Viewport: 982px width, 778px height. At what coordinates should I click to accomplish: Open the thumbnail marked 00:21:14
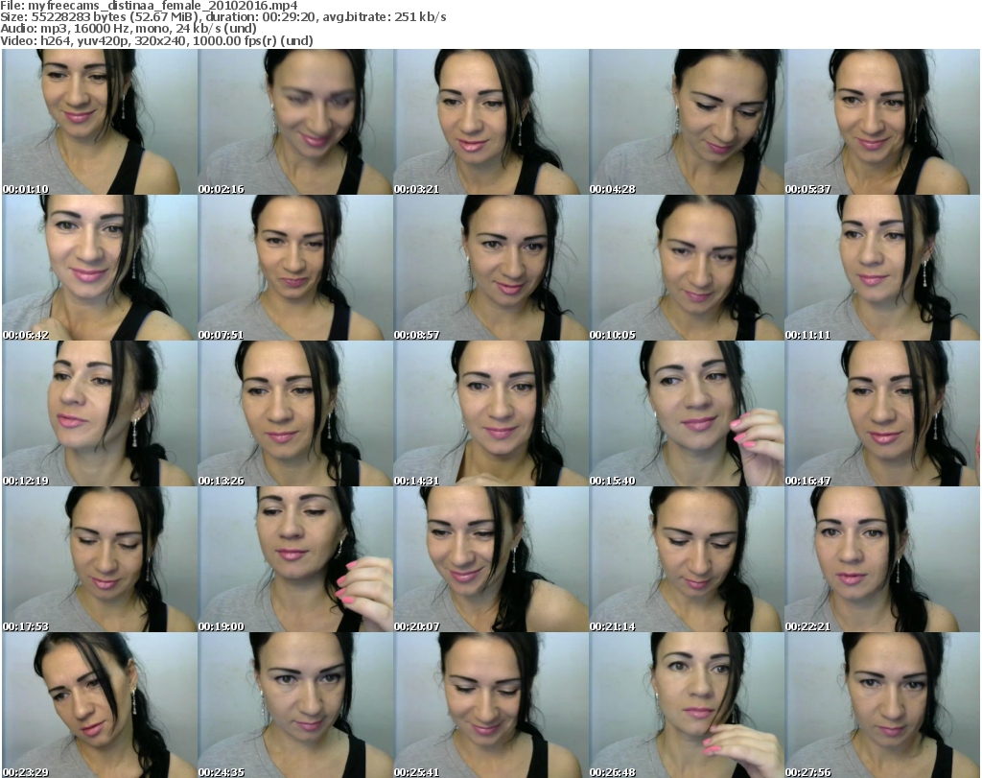(x=687, y=559)
